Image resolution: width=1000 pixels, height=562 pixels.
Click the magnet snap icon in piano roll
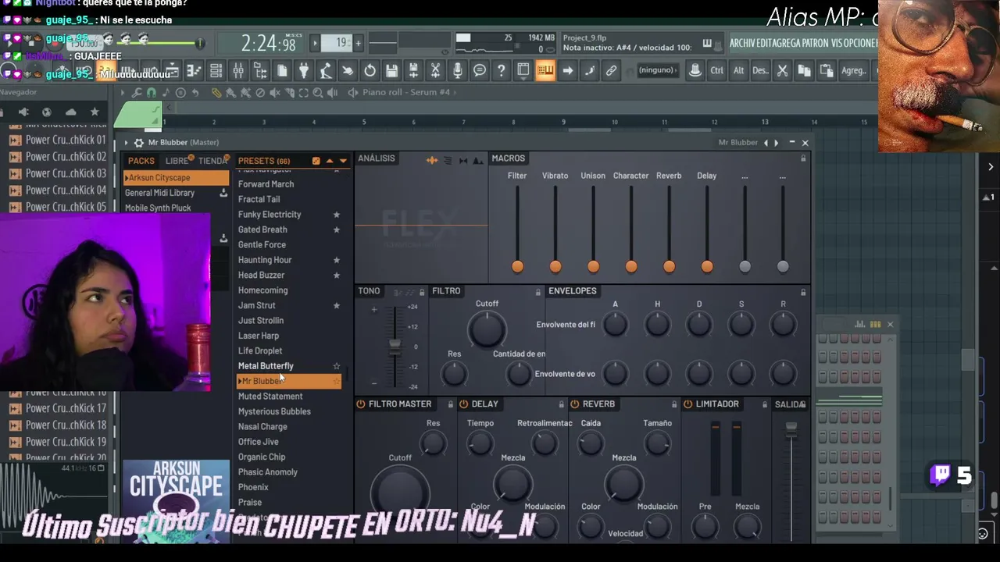pyautogui.click(x=152, y=92)
